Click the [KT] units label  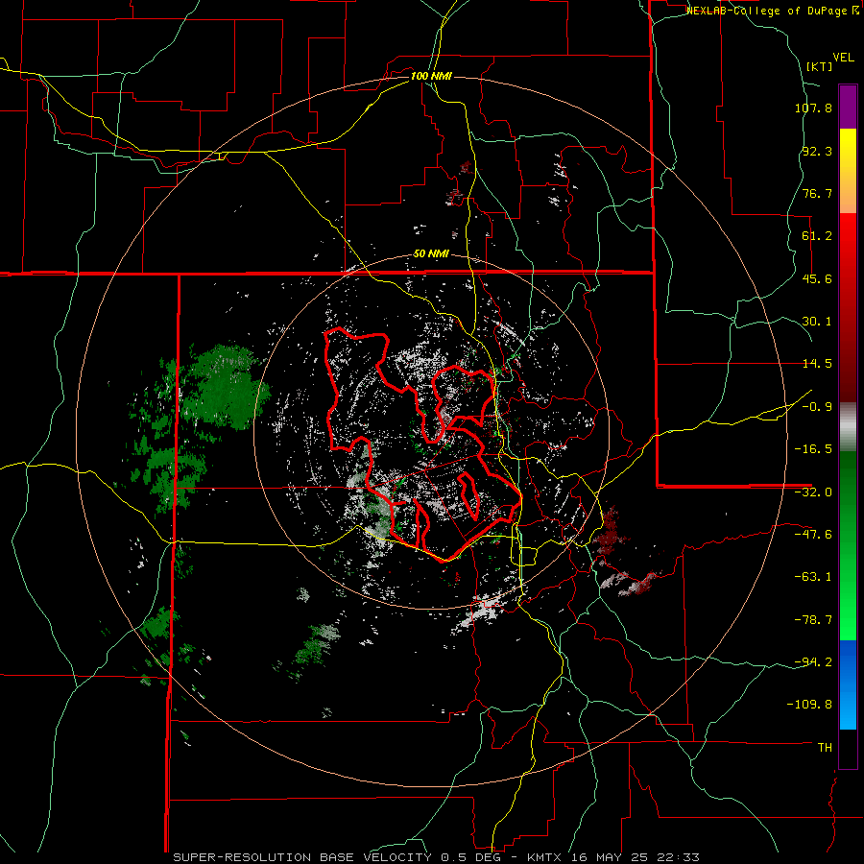820,66
